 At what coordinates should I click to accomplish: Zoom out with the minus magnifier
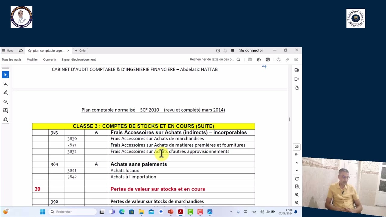pos(297,203)
